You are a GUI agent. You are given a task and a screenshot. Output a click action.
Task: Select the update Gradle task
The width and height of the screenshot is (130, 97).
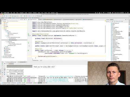(x=113, y=56)
